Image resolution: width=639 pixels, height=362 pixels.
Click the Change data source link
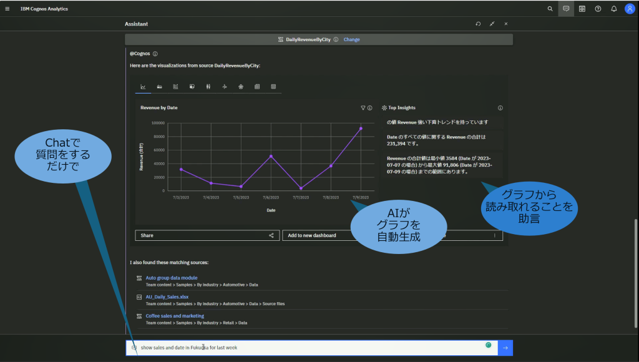click(x=352, y=39)
